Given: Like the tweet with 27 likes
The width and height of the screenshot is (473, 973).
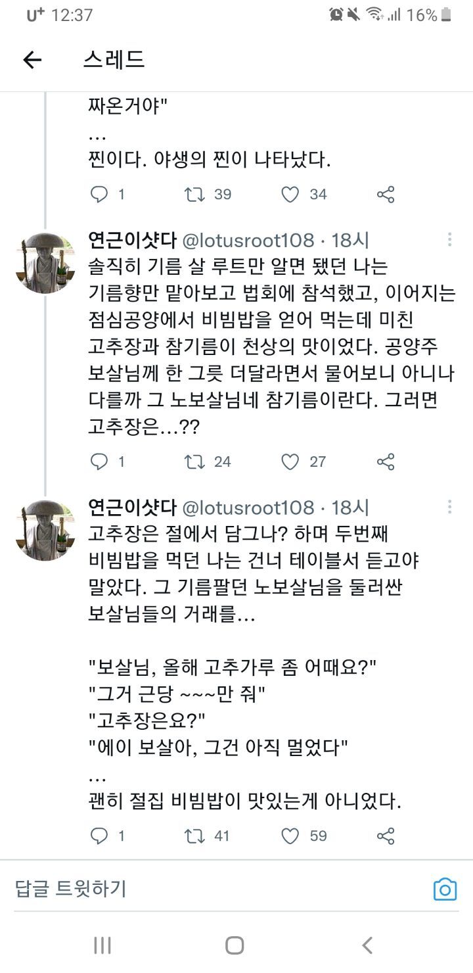Looking at the screenshot, I should click(290, 462).
